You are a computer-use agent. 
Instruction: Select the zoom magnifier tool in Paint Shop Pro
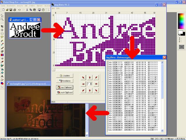click(x=2, y=19)
